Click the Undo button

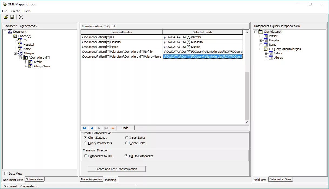pyautogui.click(x=125, y=128)
